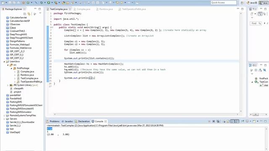Select TestComplex class in Outline view

(261, 82)
